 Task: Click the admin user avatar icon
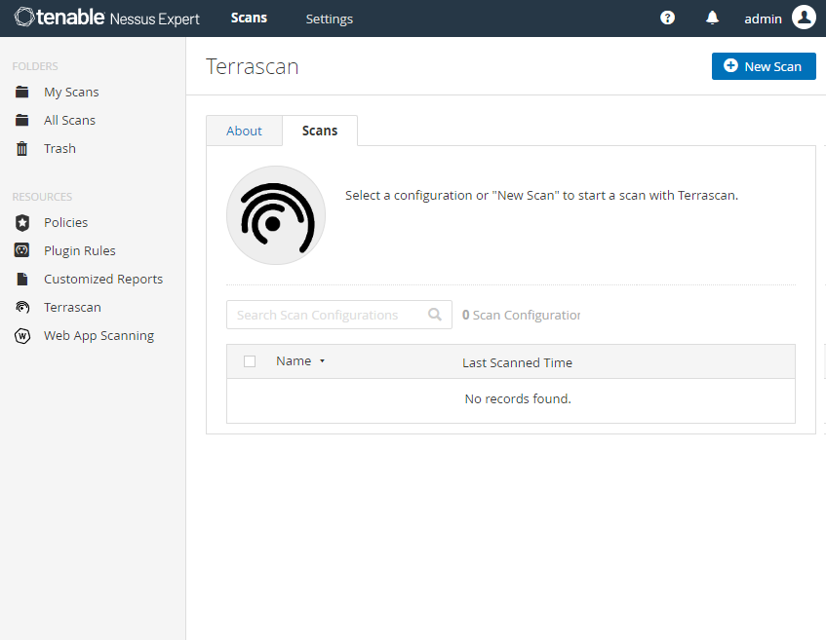tap(804, 18)
